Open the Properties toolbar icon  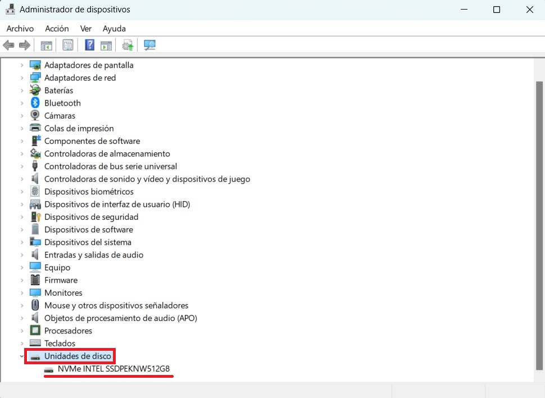(68, 45)
